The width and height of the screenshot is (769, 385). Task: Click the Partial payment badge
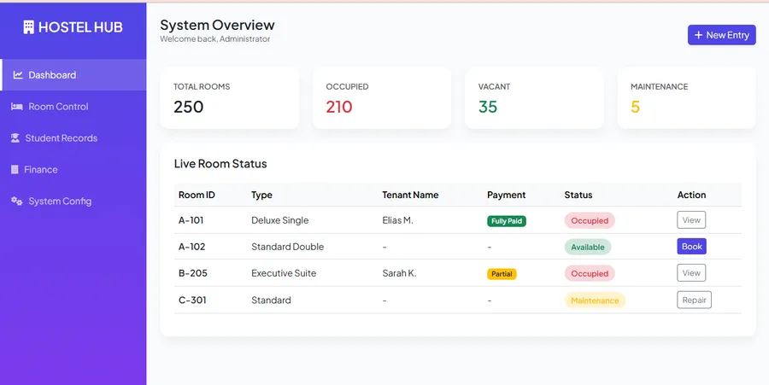click(502, 274)
